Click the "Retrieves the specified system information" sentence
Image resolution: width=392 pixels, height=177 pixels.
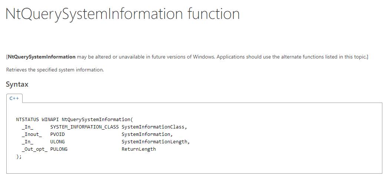[x=55, y=70]
